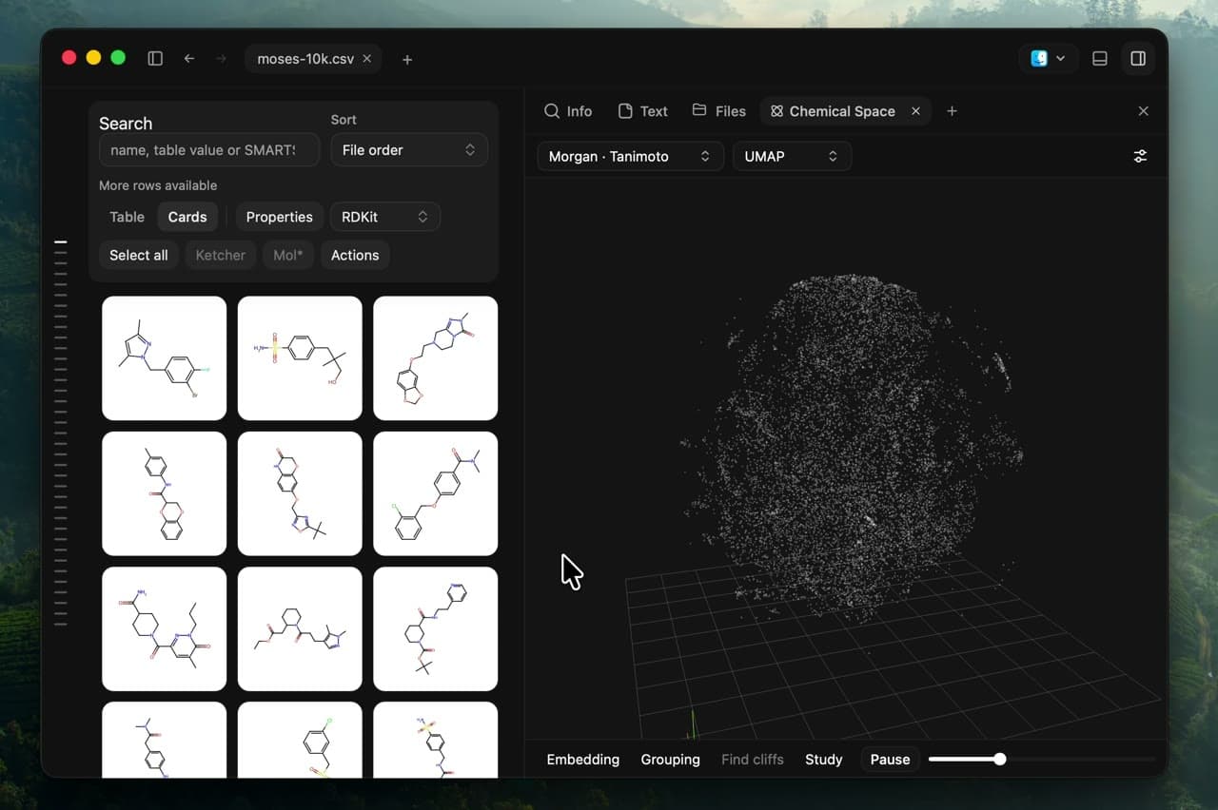1218x810 pixels.
Task: Switch to the Text tab
Action: click(x=642, y=111)
